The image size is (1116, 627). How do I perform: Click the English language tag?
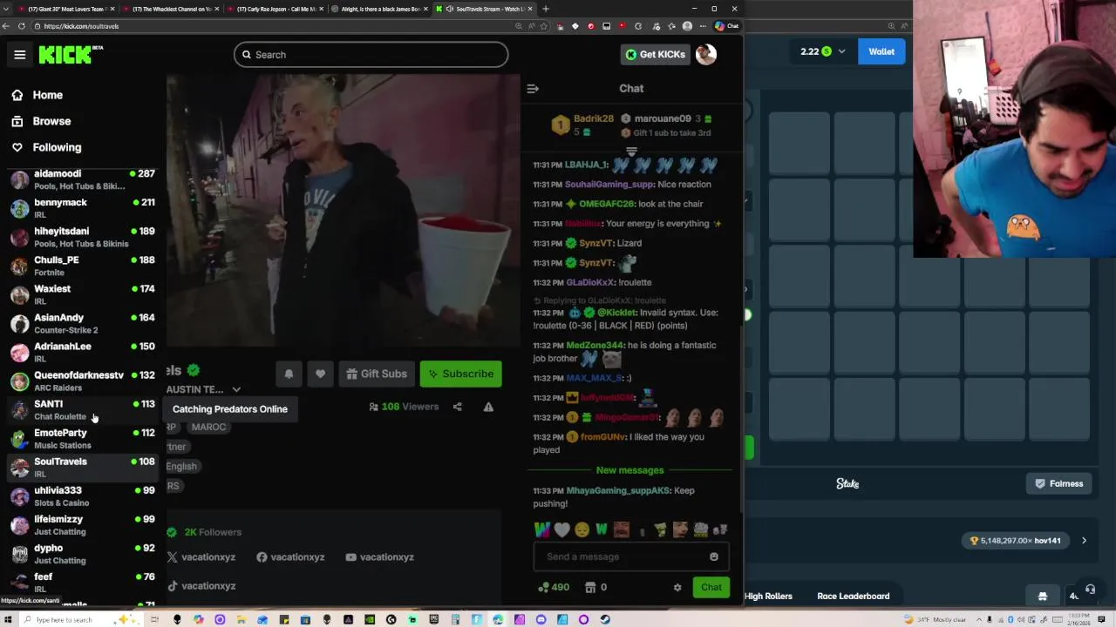click(x=181, y=466)
